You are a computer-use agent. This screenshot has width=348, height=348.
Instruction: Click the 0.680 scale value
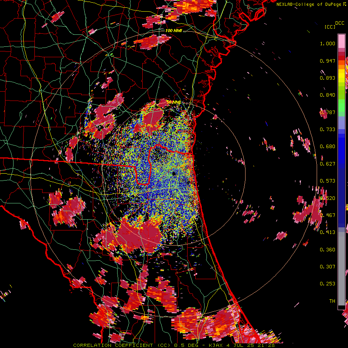coord(328,147)
